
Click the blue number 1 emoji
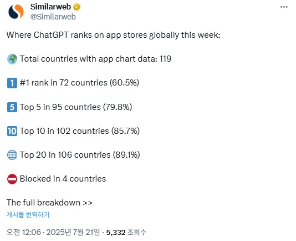(12, 83)
